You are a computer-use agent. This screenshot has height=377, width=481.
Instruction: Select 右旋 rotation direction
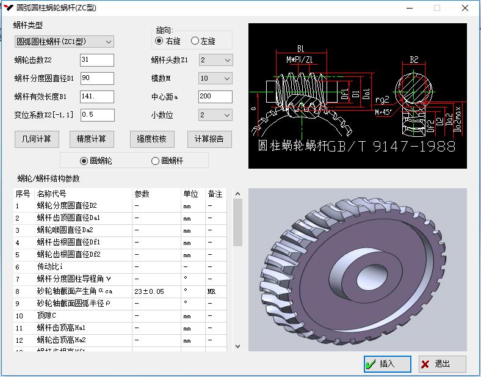tap(159, 41)
